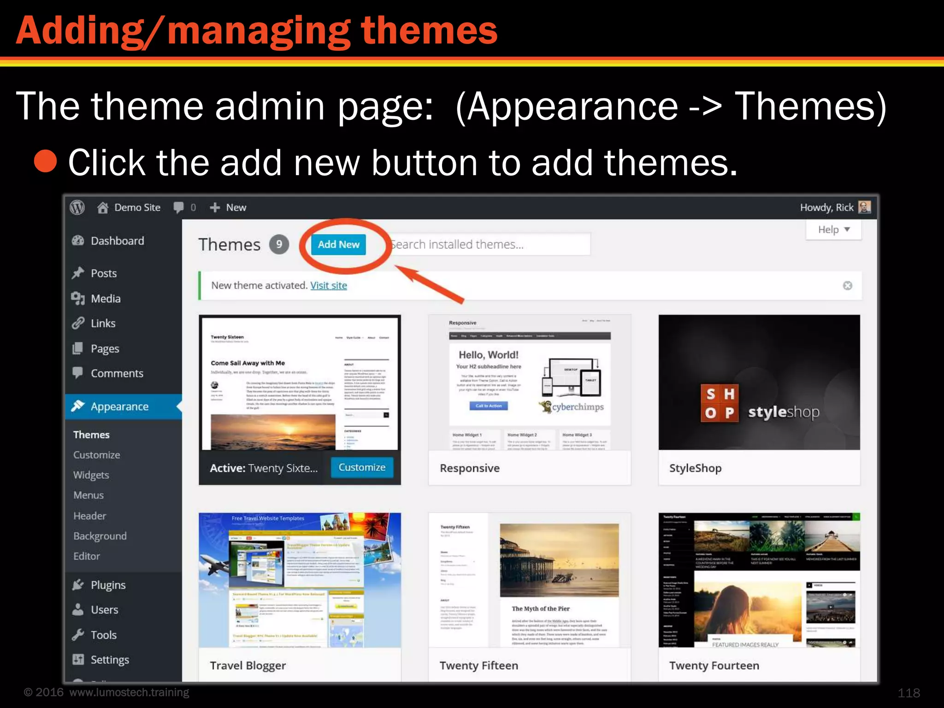Viewport: 944px width, 708px height.
Task: Select the StyleShop theme screenshot
Action: click(x=759, y=383)
